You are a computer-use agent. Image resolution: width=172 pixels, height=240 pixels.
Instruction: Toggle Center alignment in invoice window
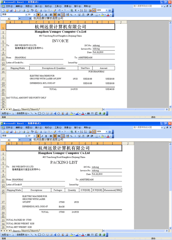pyautogui.click(x=55, y=15)
